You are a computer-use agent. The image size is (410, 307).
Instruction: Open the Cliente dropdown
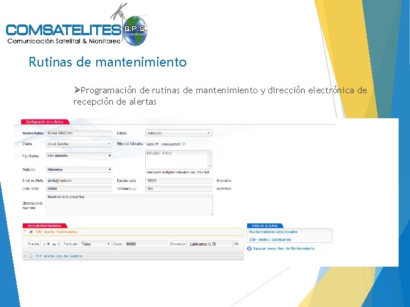tap(79, 144)
